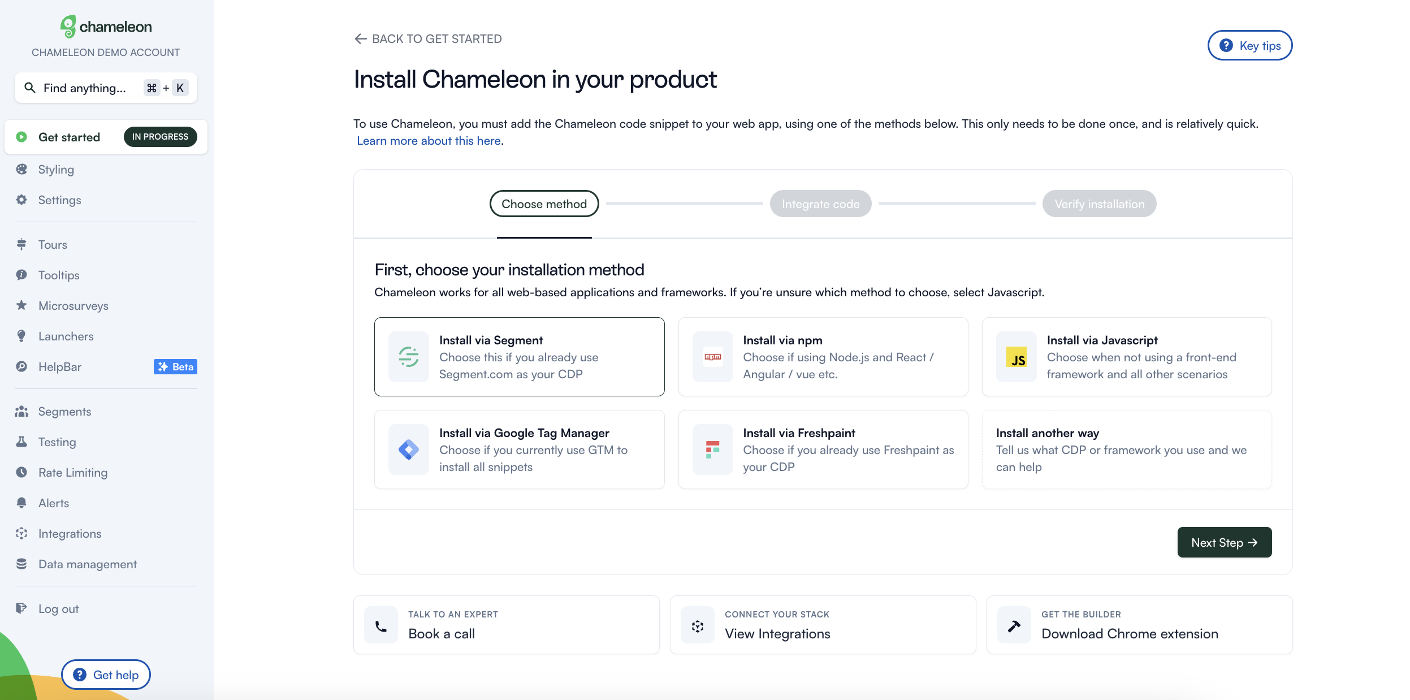Open Key tips button
This screenshot has height=700, width=1410.
coord(1249,45)
